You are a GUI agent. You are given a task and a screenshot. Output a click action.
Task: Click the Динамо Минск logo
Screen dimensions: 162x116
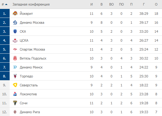[x=15, y=67]
